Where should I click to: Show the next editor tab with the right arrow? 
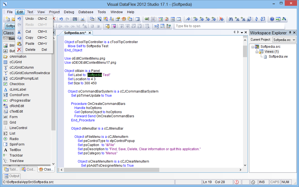click(x=238, y=32)
